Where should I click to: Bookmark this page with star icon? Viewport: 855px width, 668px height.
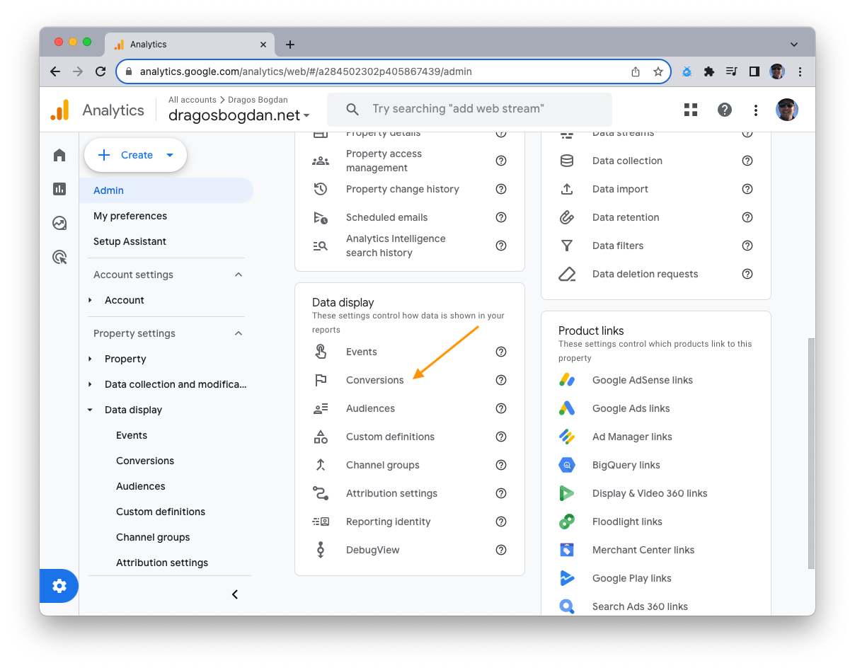(x=658, y=71)
